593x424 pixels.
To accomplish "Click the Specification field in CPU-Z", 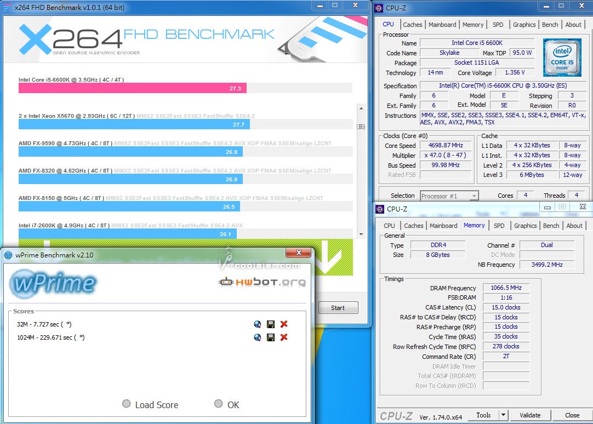I will (x=503, y=86).
